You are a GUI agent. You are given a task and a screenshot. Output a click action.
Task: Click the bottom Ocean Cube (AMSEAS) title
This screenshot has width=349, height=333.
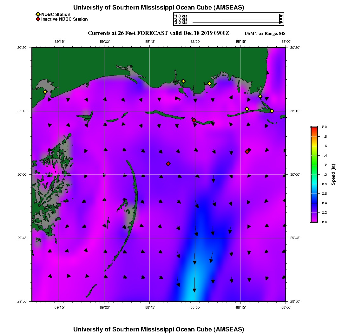(159, 329)
